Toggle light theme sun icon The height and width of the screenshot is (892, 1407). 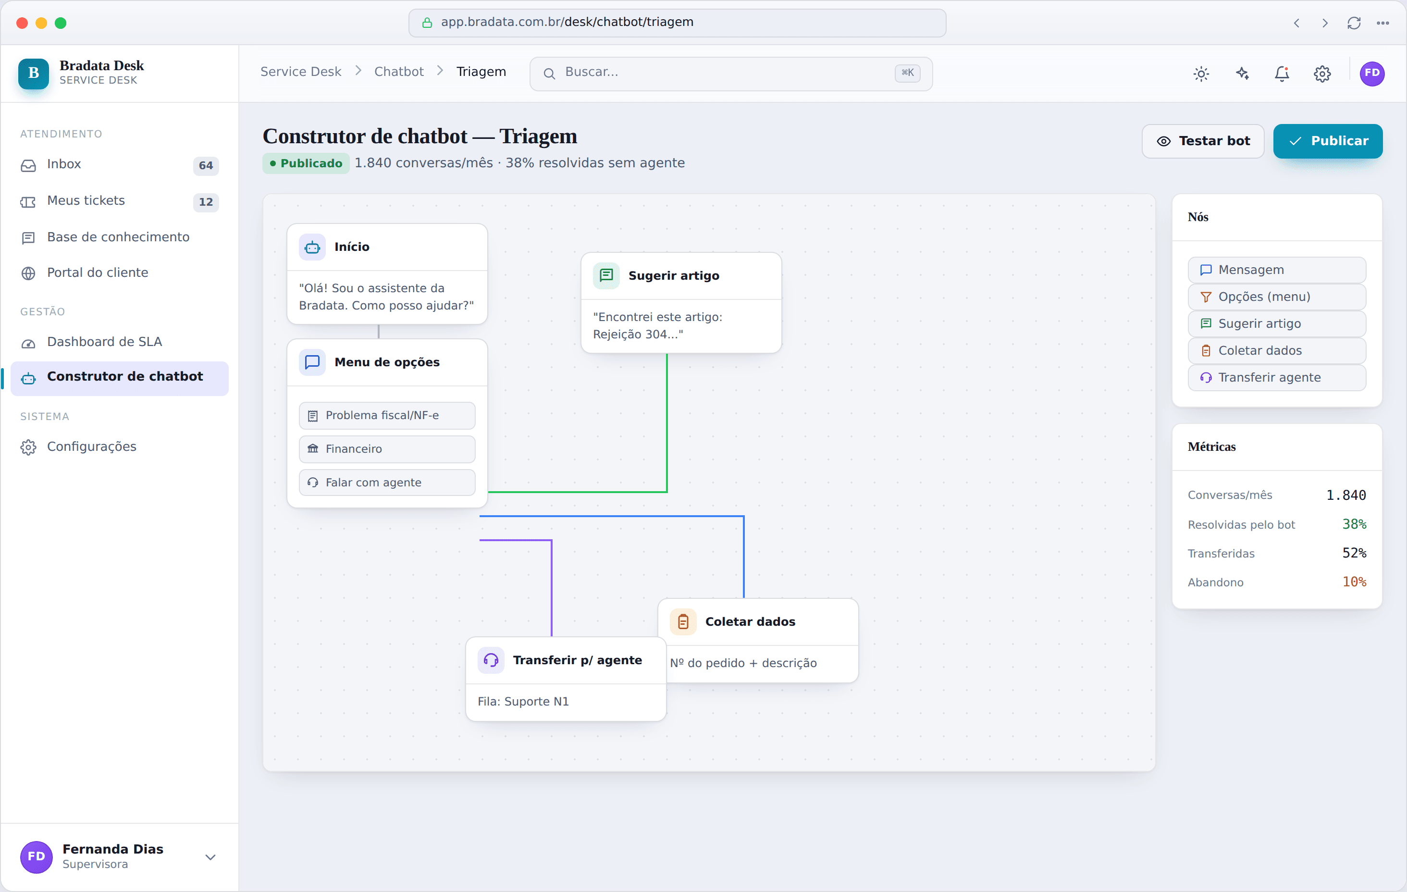[1201, 74]
